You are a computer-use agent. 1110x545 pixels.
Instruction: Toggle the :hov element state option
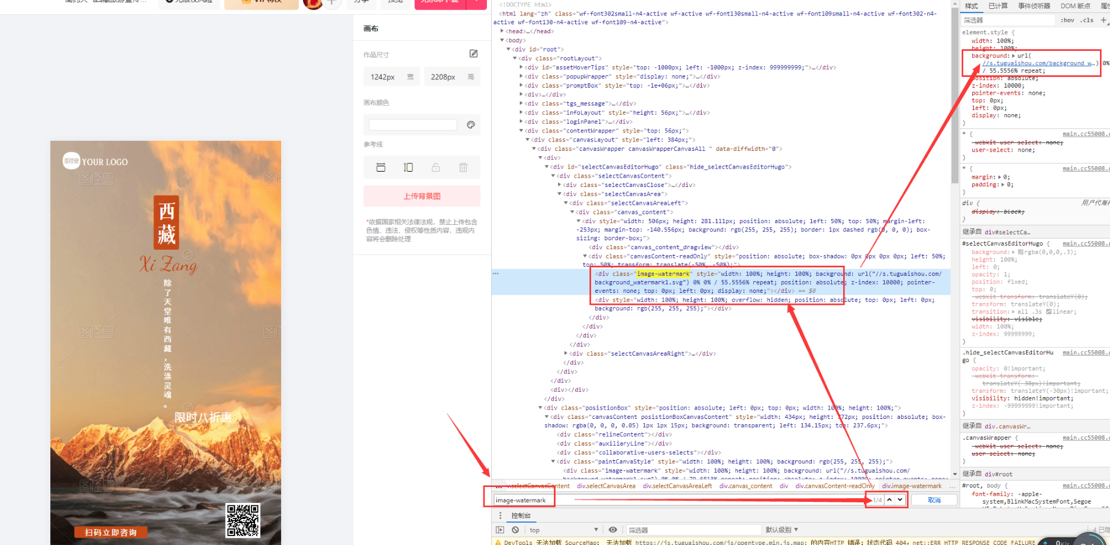click(x=1067, y=20)
